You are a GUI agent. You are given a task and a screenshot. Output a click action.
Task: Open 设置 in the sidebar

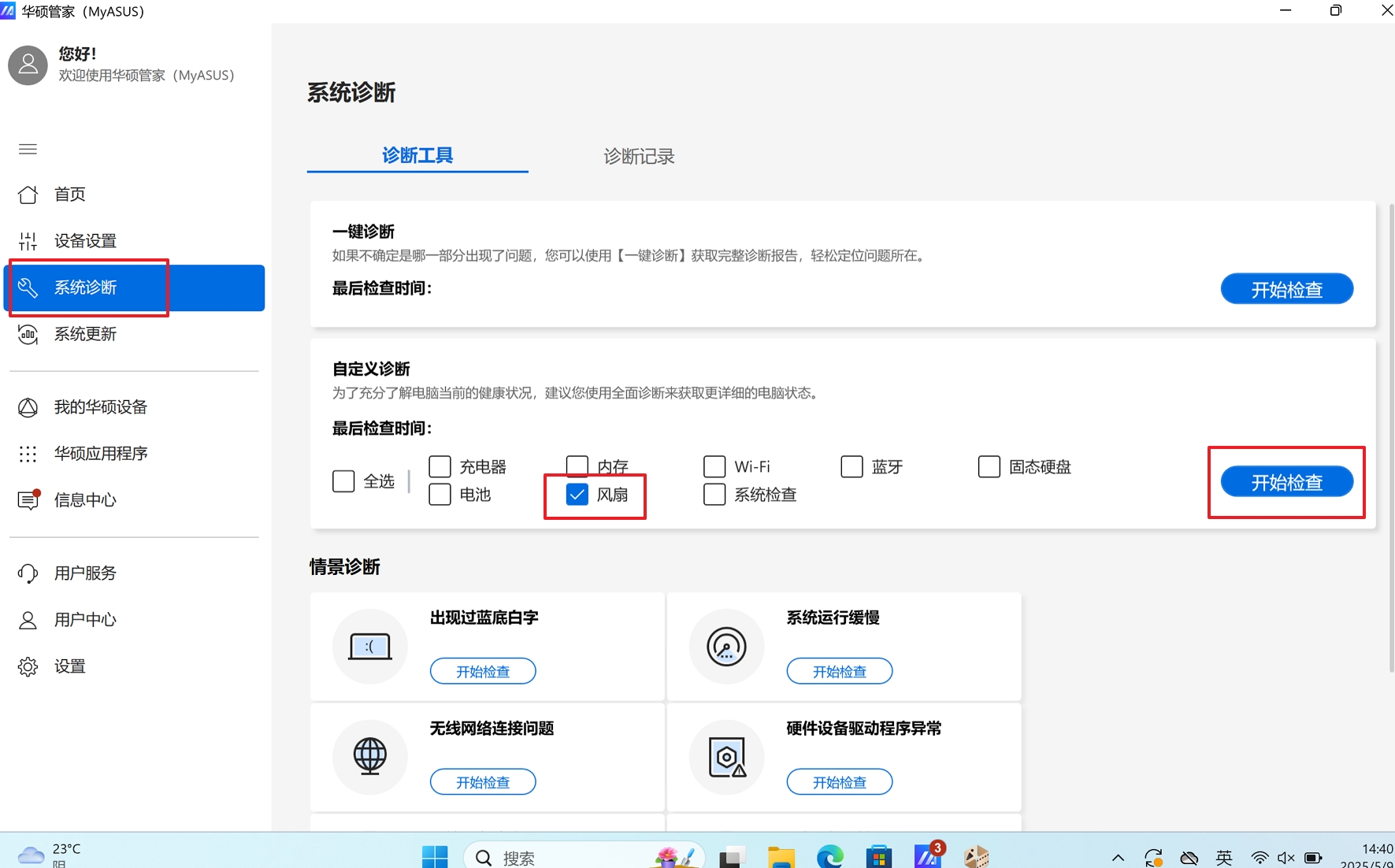pyautogui.click(x=134, y=666)
